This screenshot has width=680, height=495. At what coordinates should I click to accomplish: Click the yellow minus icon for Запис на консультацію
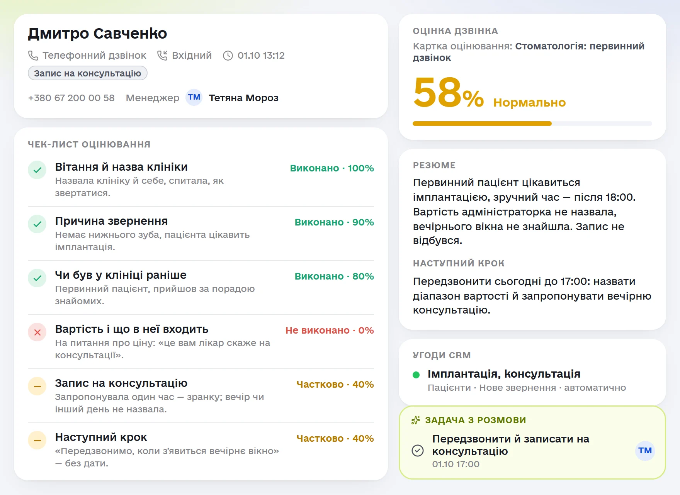pos(37,386)
